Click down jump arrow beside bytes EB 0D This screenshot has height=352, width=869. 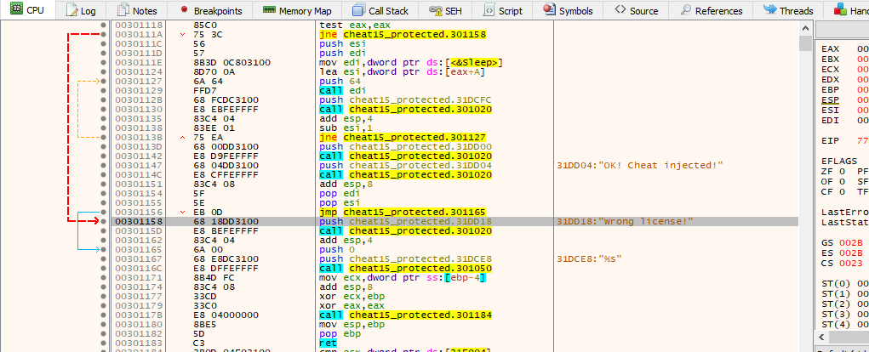point(183,212)
